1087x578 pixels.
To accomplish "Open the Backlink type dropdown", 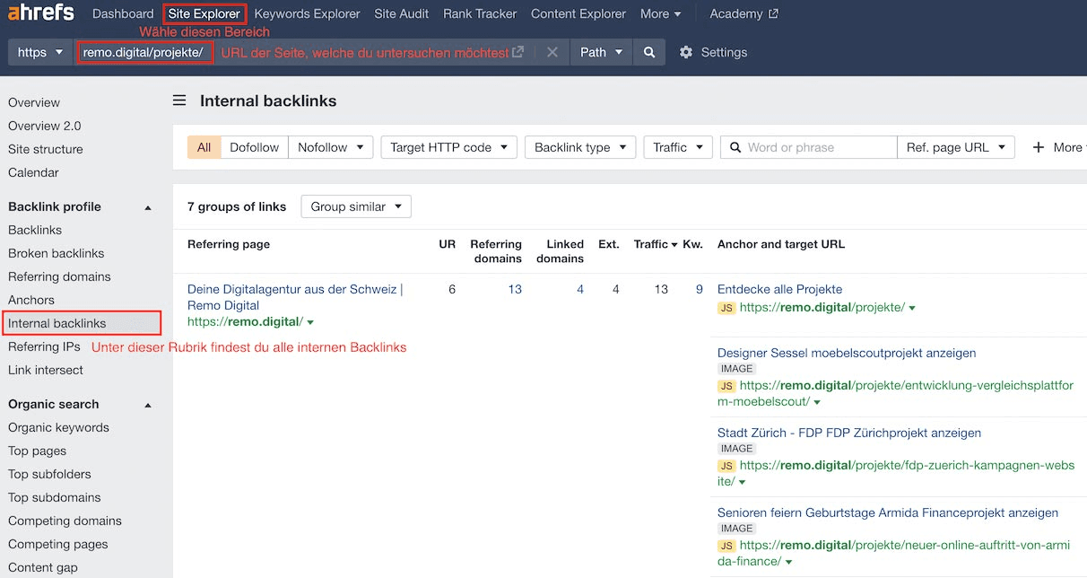I will [580, 147].
